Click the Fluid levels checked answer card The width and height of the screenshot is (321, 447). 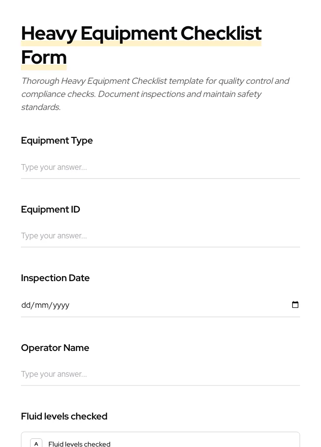click(x=160, y=443)
